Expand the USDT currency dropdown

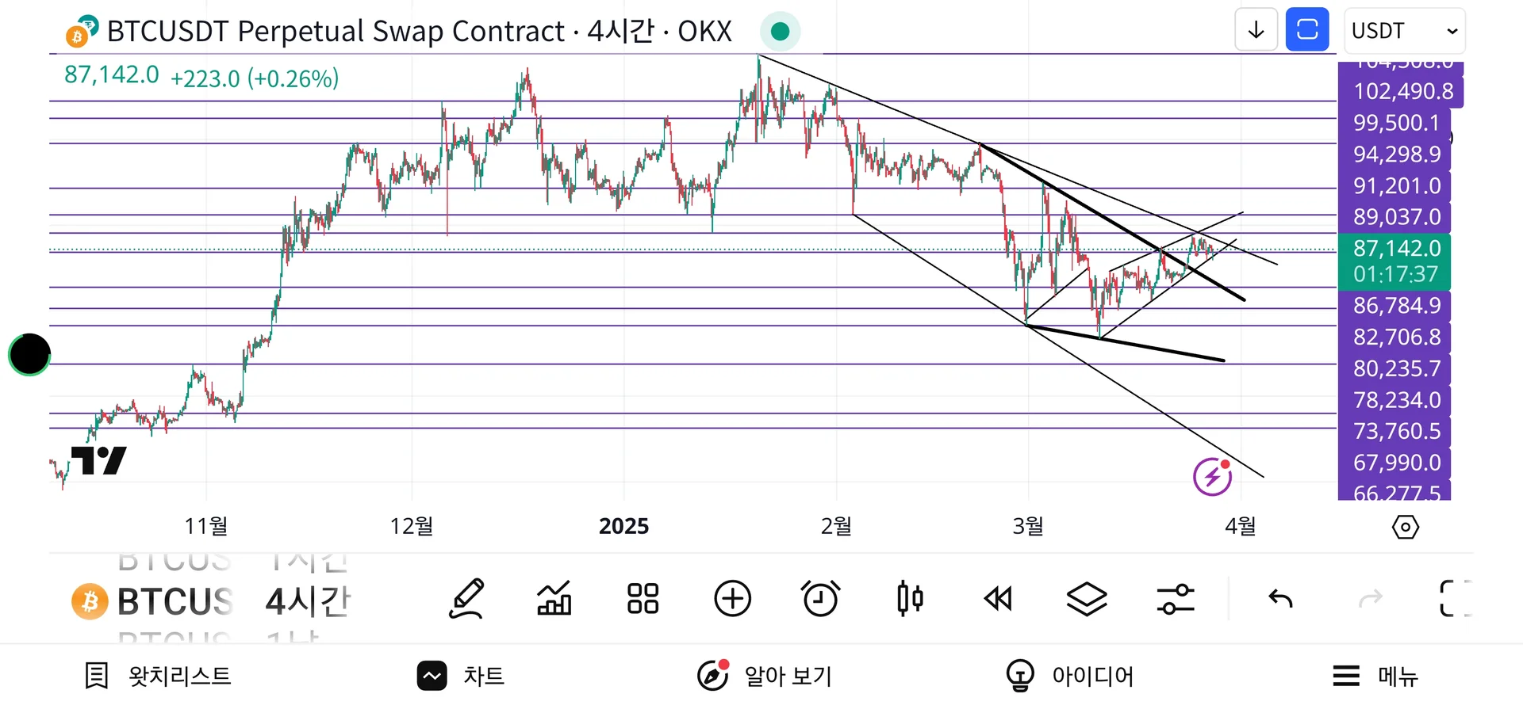coord(1404,31)
